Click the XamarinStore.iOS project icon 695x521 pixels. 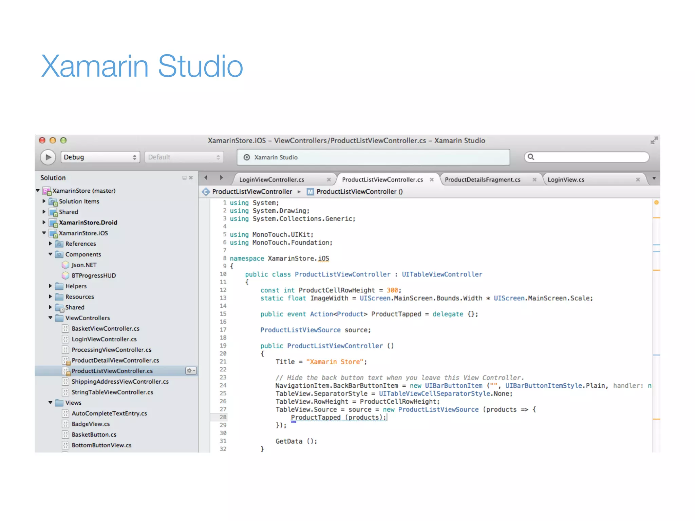click(53, 233)
